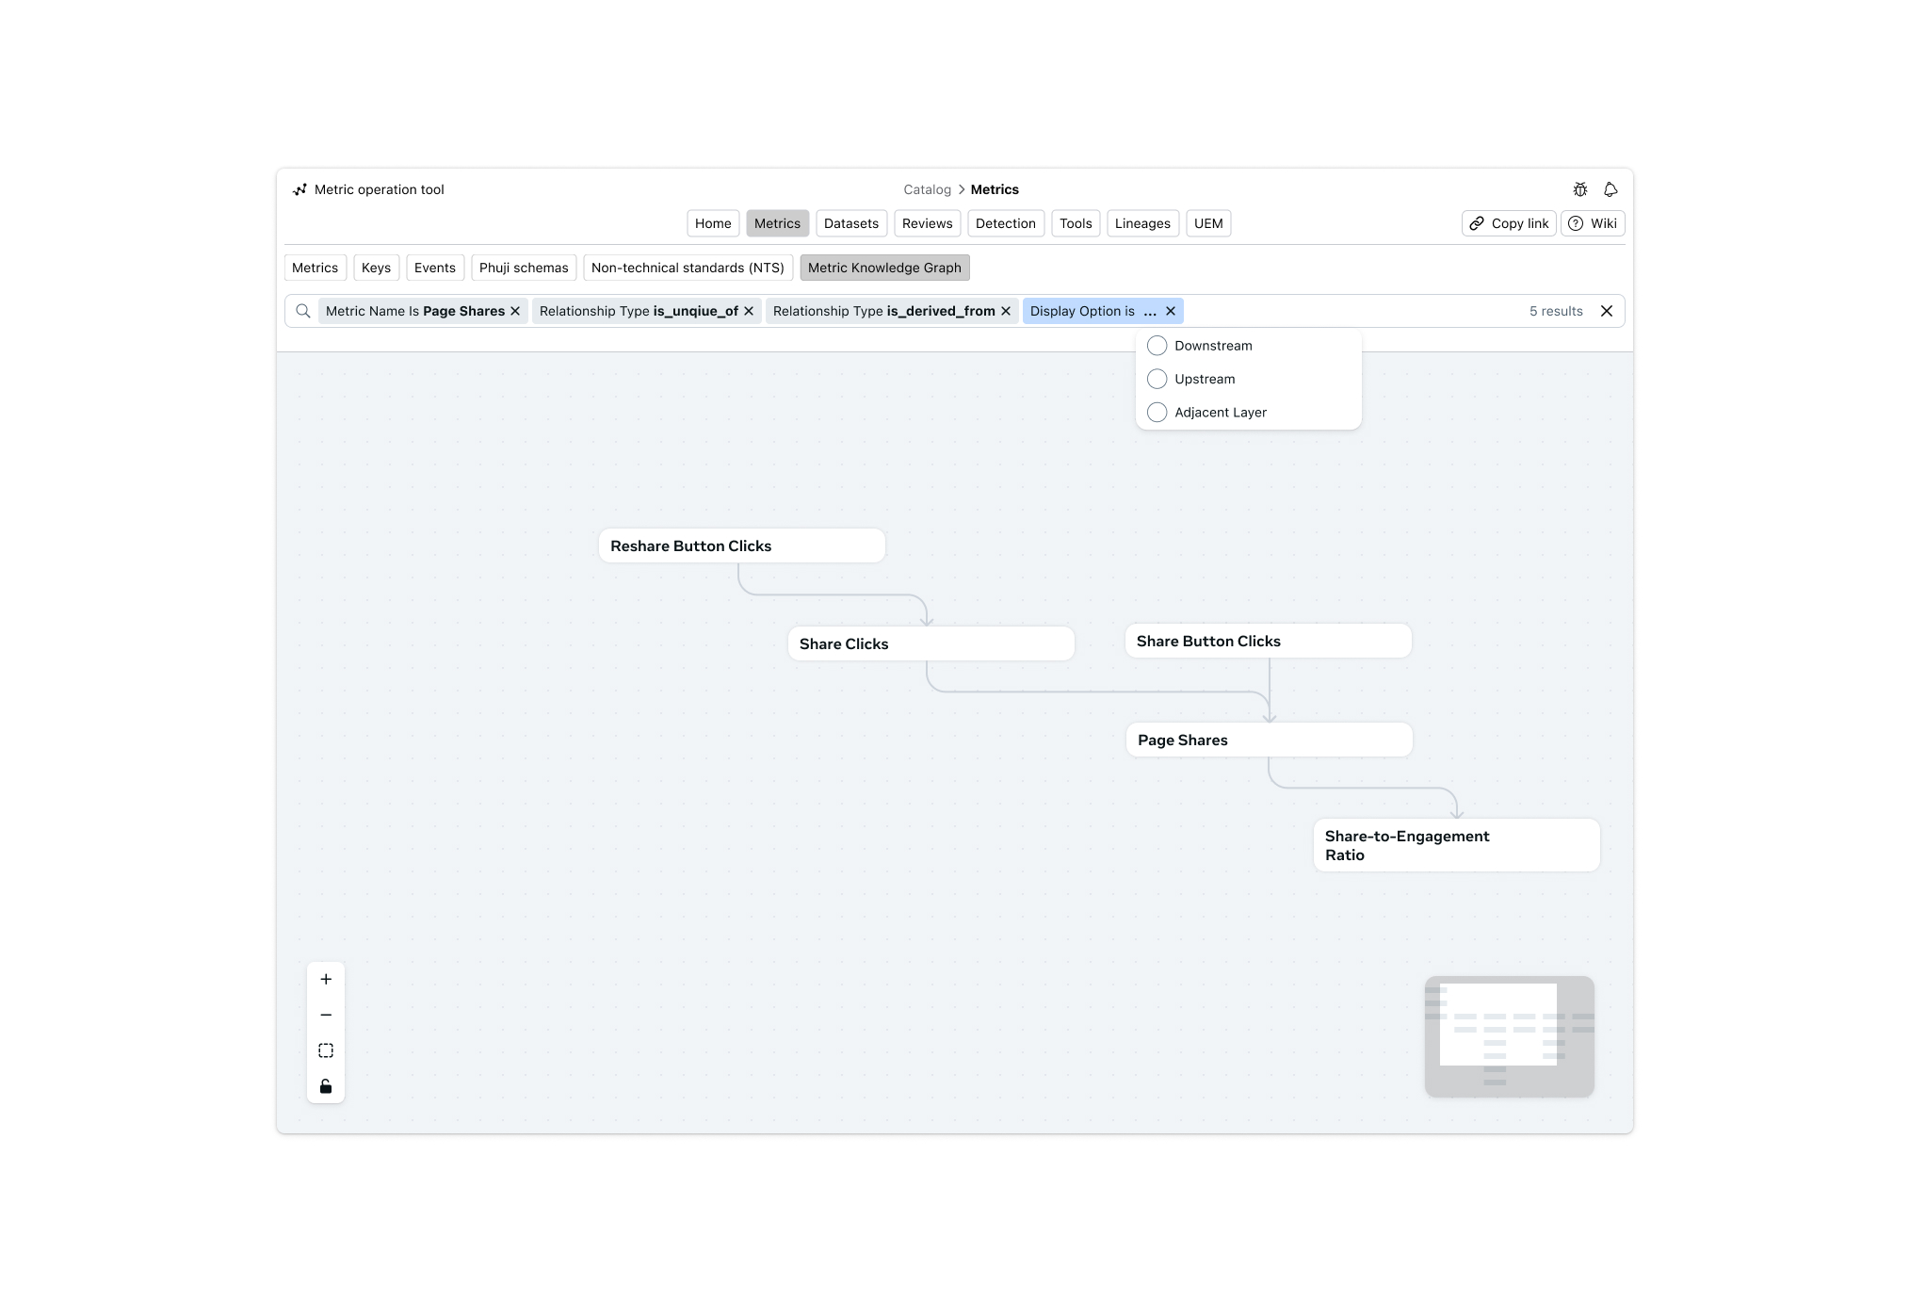
Task: Open the Metric Name filter chip
Action: click(x=414, y=311)
